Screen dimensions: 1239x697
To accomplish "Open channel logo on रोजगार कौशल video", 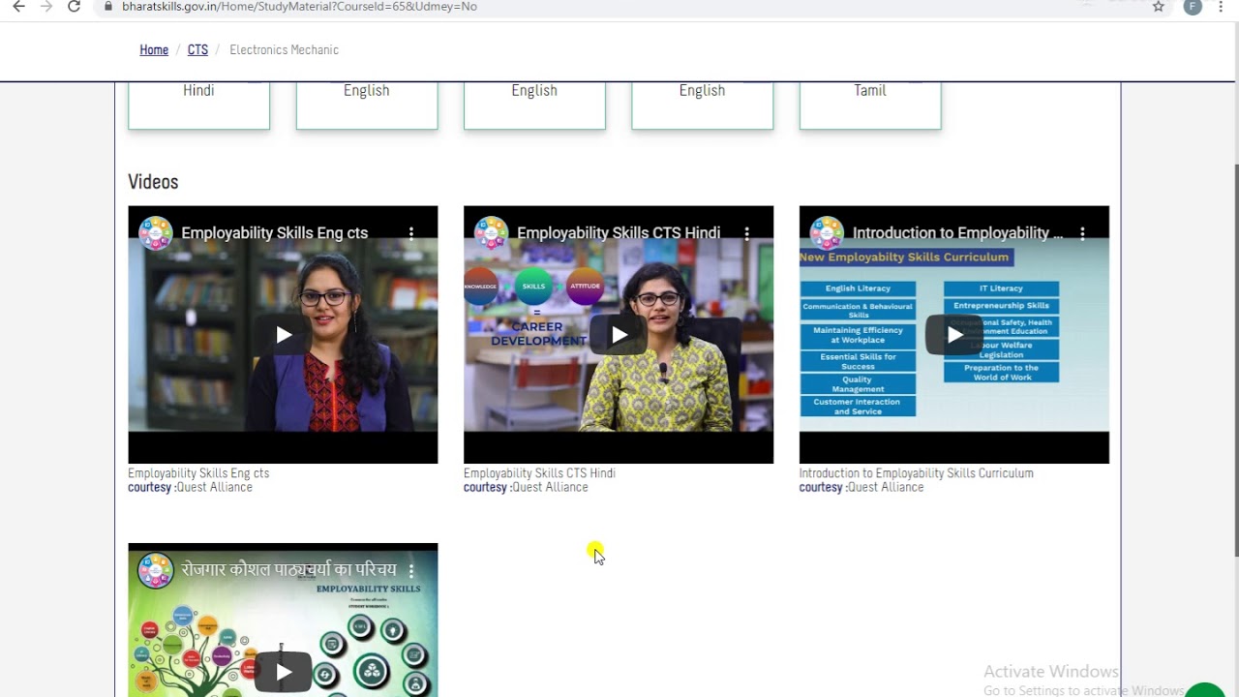I will click(156, 570).
